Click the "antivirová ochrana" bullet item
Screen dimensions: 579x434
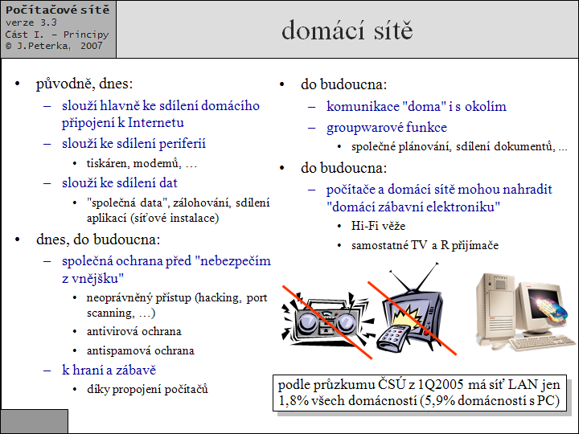[133, 331]
